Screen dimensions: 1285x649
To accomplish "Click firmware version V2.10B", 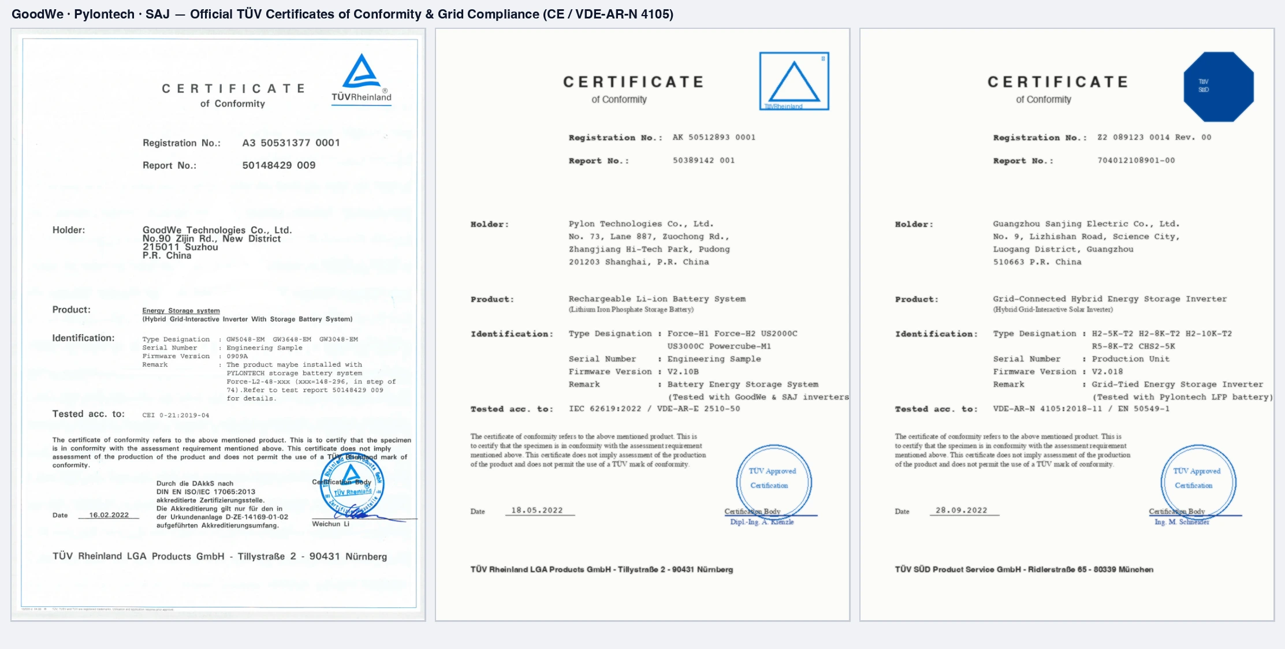I will [x=683, y=372].
